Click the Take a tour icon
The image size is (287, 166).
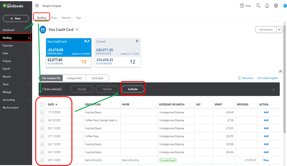(x=239, y=78)
